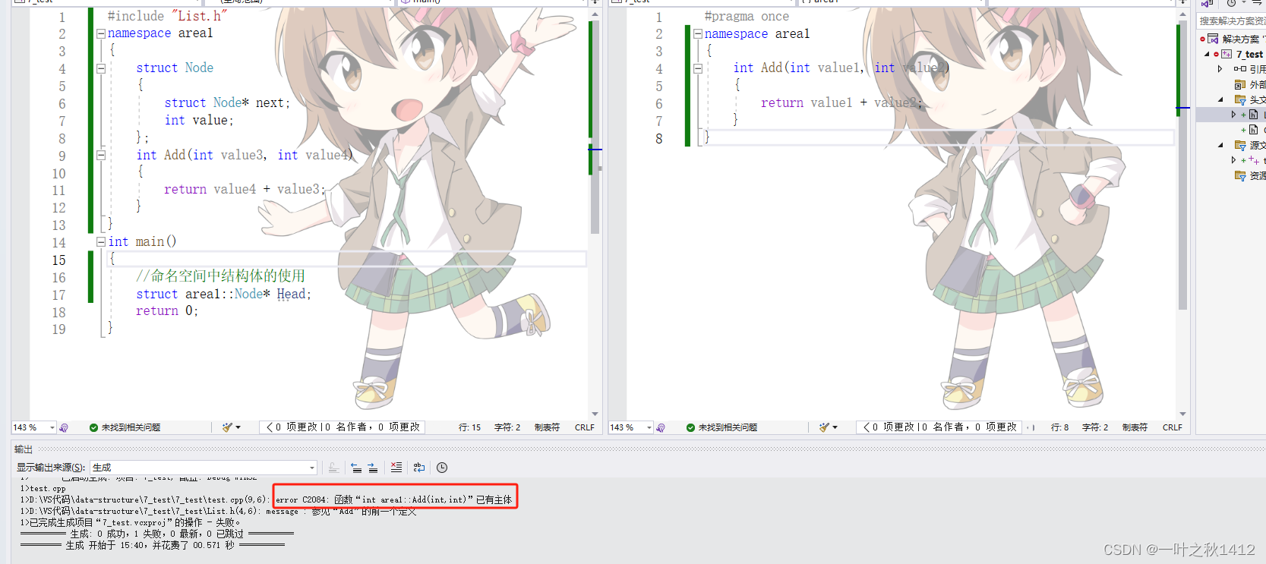Click the scroll-up arrow of right editor
This screenshot has height=564, width=1266.
click(1182, 14)
